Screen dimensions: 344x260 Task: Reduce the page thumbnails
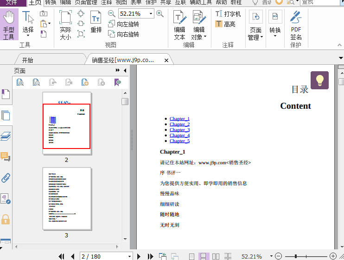36,82
